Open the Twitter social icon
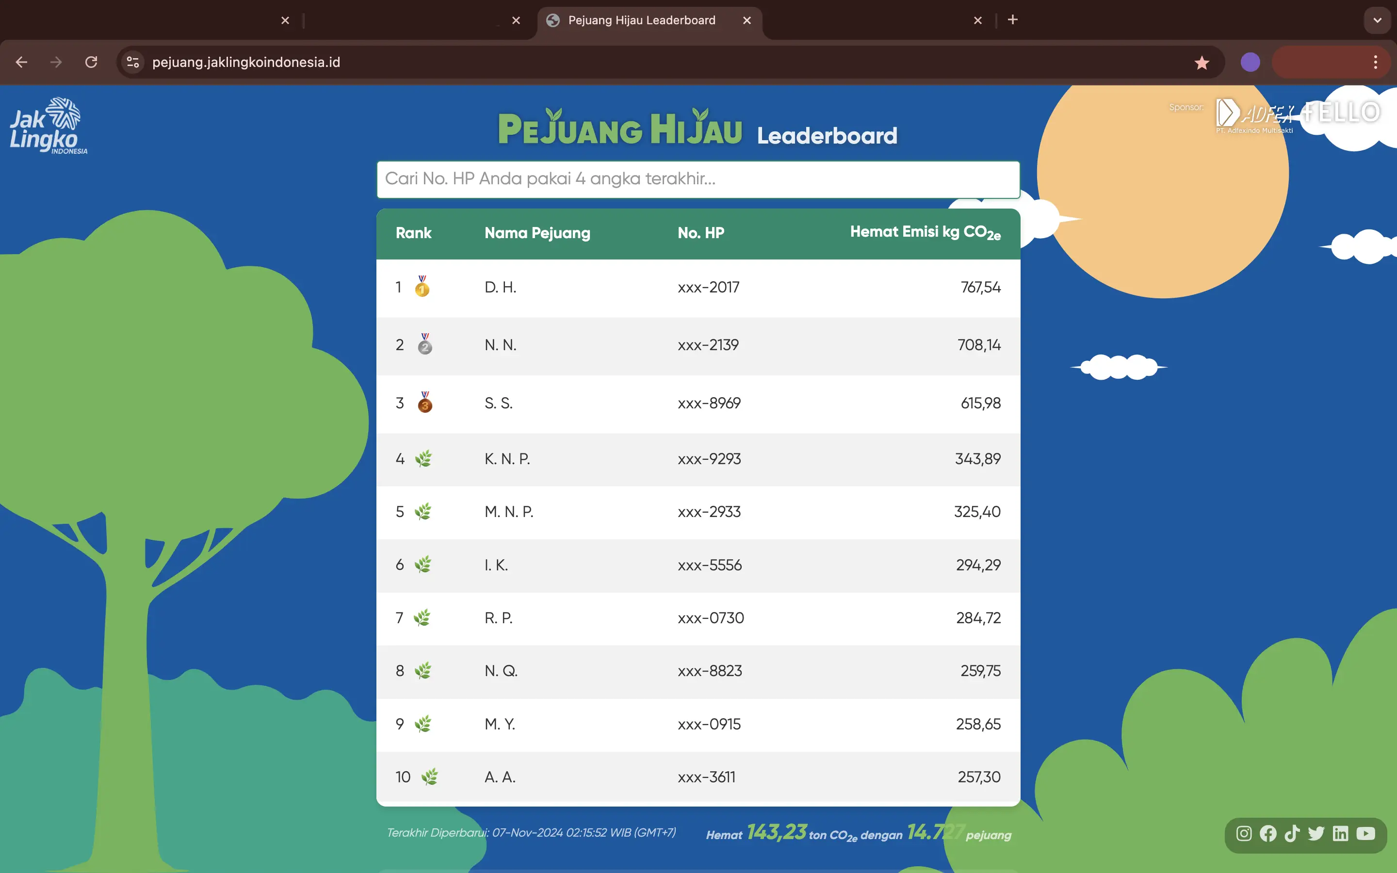This screenshot has width=1397, height=873. pos(1316,833)
